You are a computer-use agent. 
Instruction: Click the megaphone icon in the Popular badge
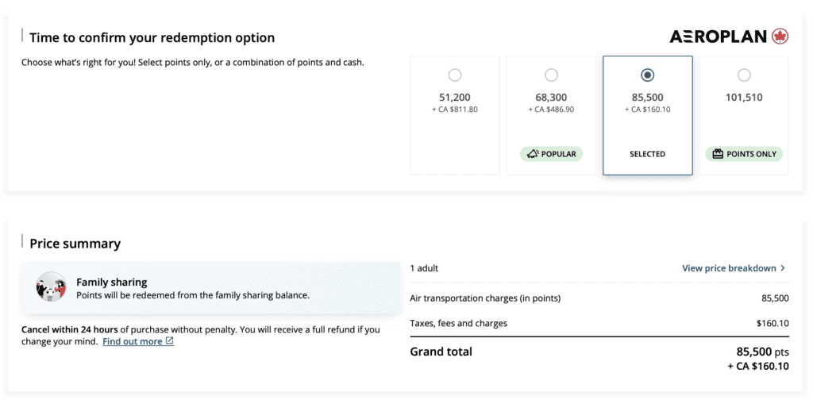coord(532,154)
